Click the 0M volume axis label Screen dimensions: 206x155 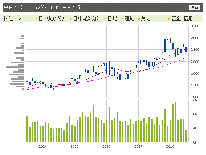195,142
